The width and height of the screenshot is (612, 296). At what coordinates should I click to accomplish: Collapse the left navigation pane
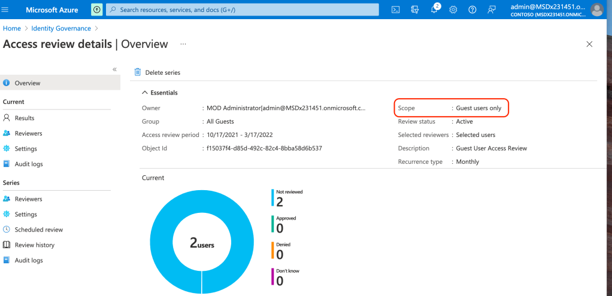click(x=114, y=69)
